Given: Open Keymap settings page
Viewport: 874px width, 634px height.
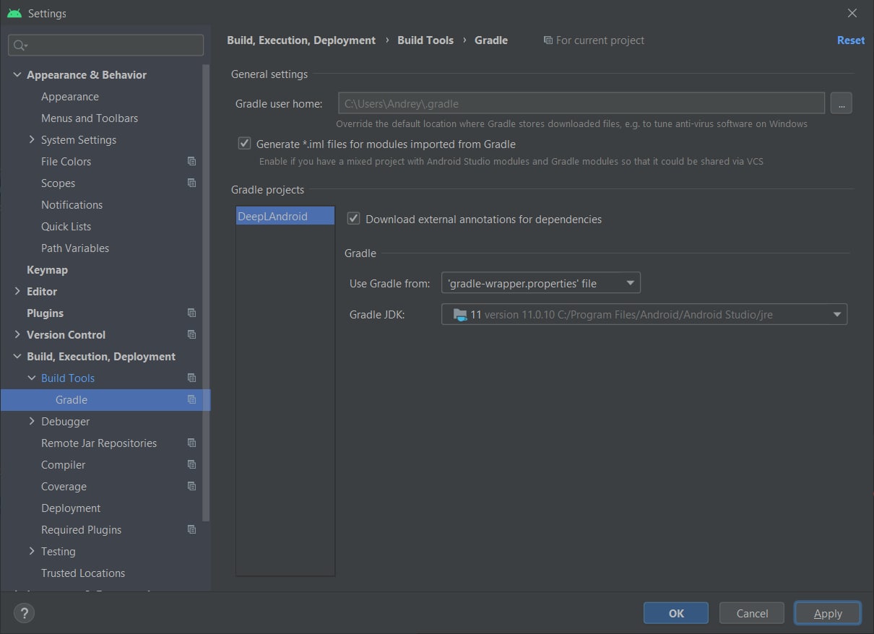Looking at the screenshot, I should click(x=47, y=269).
